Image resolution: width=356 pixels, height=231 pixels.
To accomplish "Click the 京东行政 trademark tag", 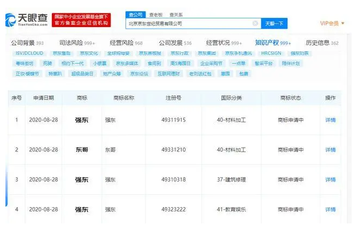I will 180,54.
